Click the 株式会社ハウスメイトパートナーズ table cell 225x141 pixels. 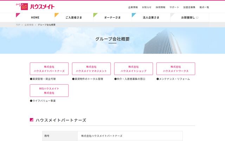coord(130,136)
